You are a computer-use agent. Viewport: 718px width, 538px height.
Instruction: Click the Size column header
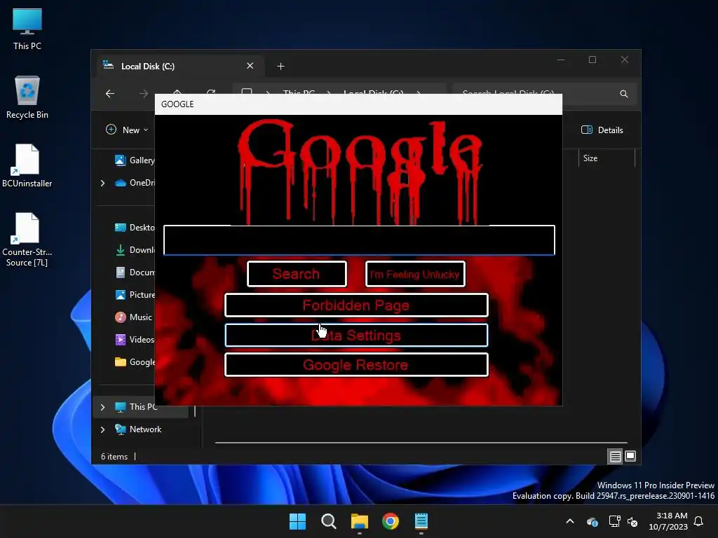pyautogui.click(x=590, y=158)
